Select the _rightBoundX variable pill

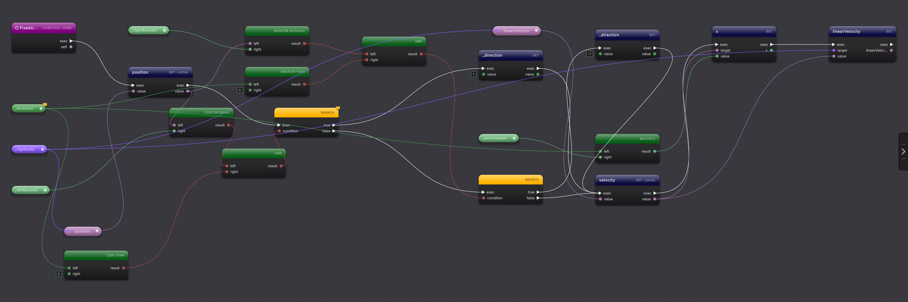coord(148,30)
